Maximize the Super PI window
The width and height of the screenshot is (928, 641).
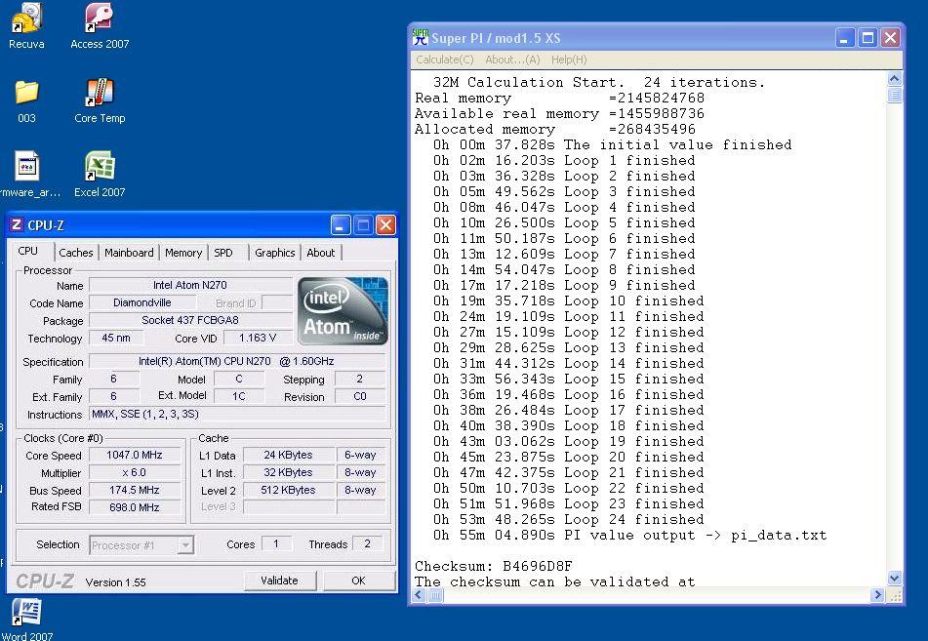coord(867,38)
